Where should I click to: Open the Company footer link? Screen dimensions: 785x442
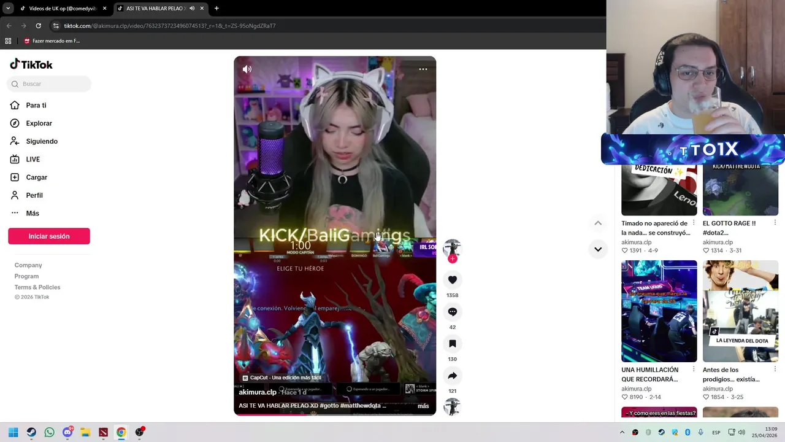coord(28,265)
